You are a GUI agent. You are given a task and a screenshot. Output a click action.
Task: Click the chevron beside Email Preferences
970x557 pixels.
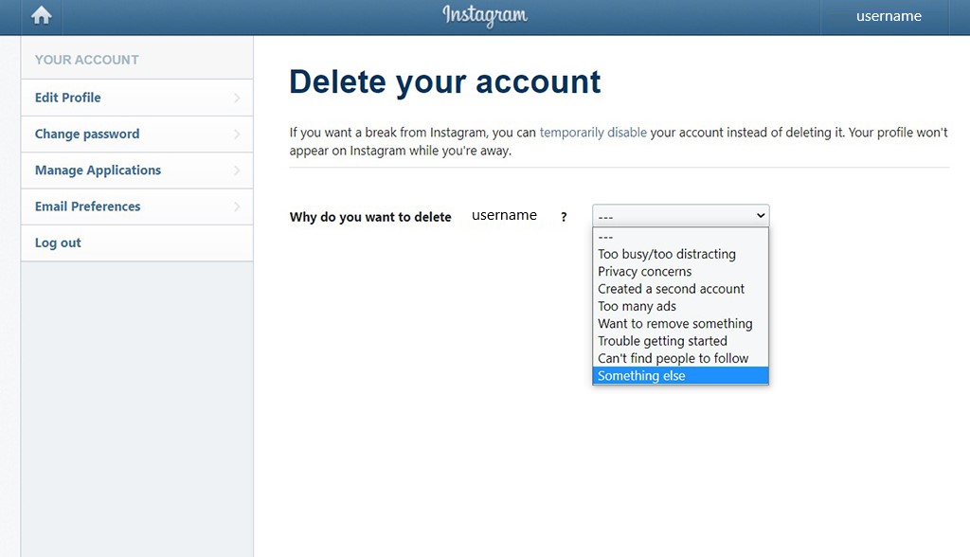(237, 207)
